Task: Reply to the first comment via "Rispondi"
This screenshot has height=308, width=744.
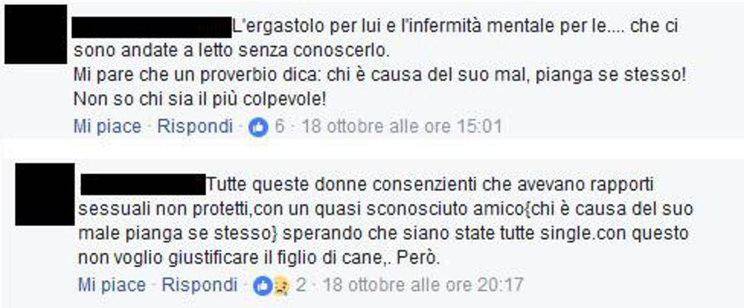Action: pyautogui.click(x=195, y=127)
